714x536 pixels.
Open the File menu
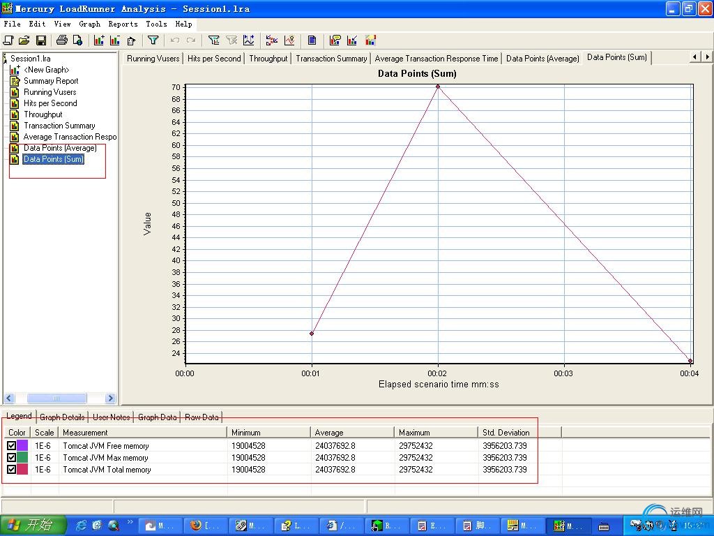[12, 24]
